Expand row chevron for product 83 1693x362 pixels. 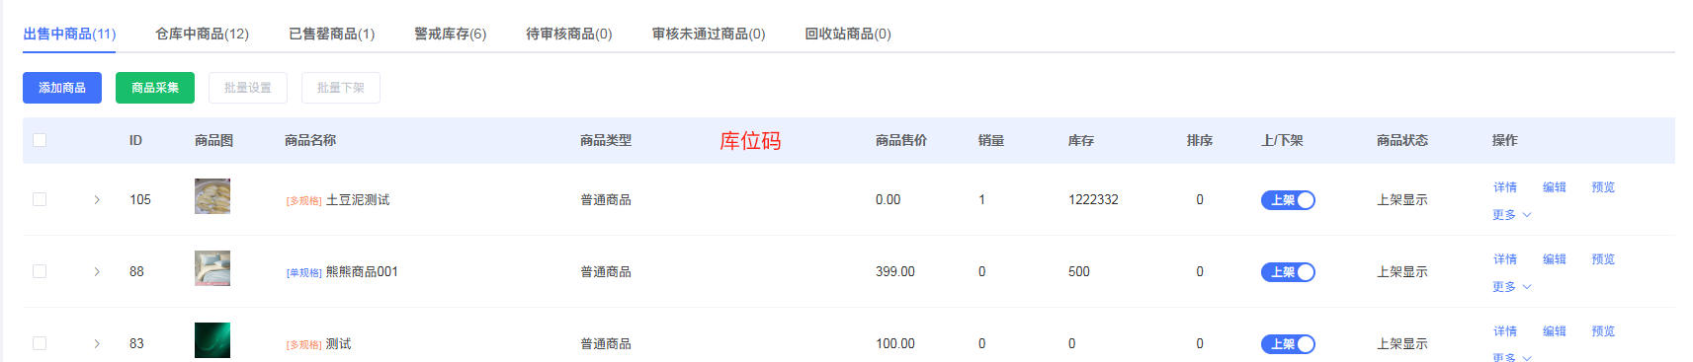(x=97, y=343)
